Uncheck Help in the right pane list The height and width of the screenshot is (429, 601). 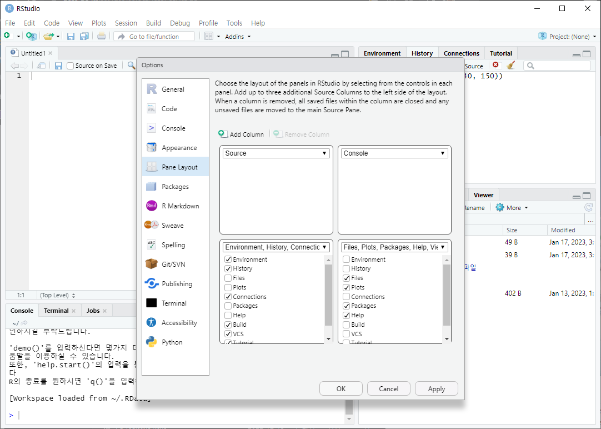347,315
